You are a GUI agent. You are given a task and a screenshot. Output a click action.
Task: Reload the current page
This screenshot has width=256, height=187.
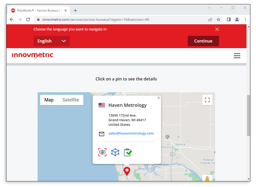pos(28,19)
